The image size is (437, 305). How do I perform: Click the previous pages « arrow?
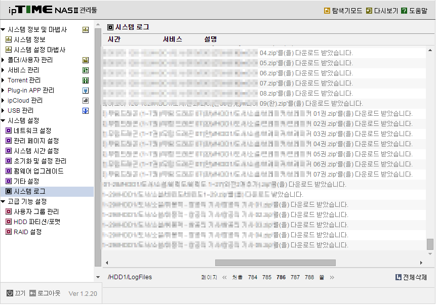[x=224, y=277]
